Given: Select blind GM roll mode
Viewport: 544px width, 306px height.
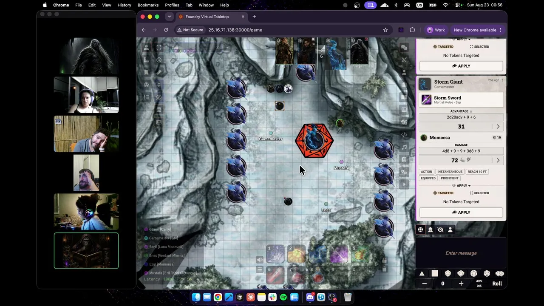Looking at the screenshot, I should 440,230.
